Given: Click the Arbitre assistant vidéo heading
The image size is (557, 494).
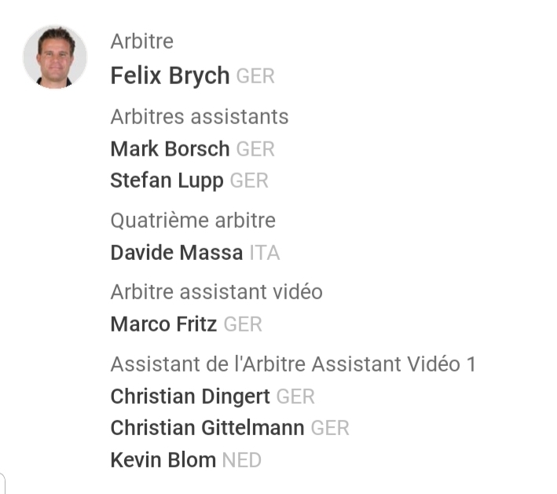Looking at the screenshot, I should tap(216, 292).
